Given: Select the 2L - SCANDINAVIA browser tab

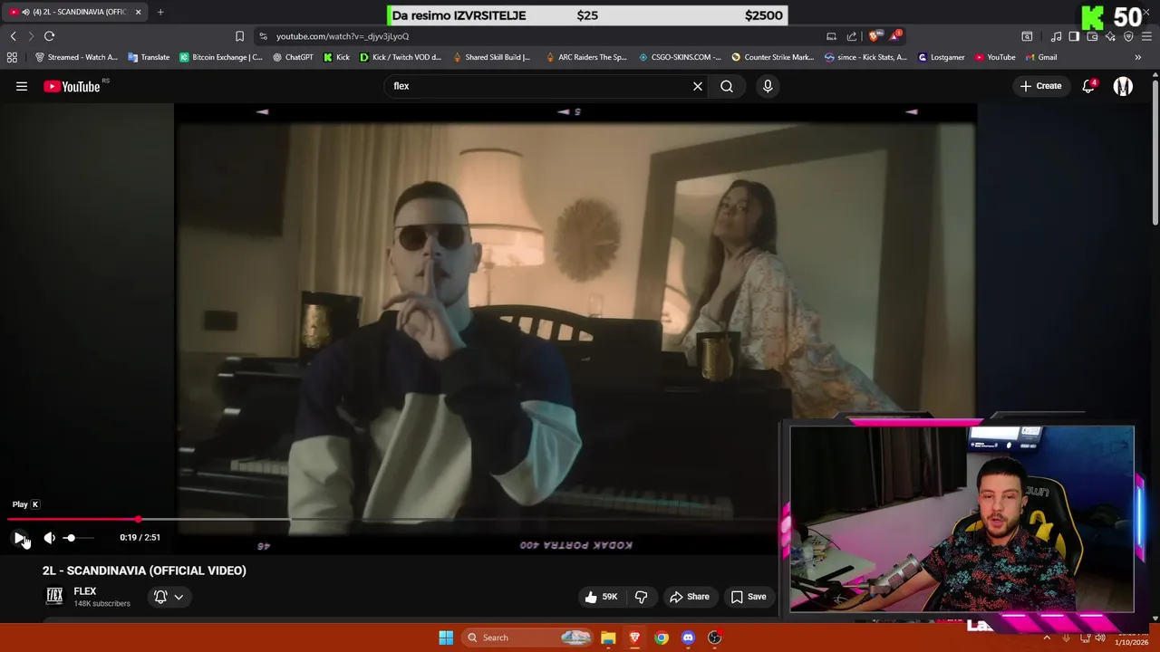Looking at the screenshot, I should [74, 12].
